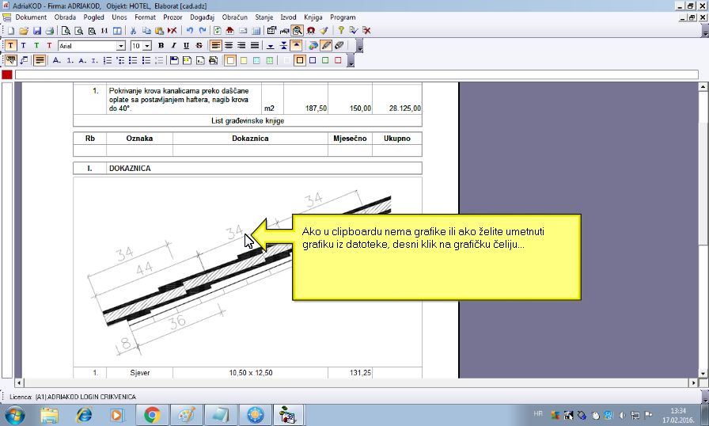The width and height of the screenshot is (709, 426).
Task: Expand the status bar overflow arrow
Action: tap(705, 397)
